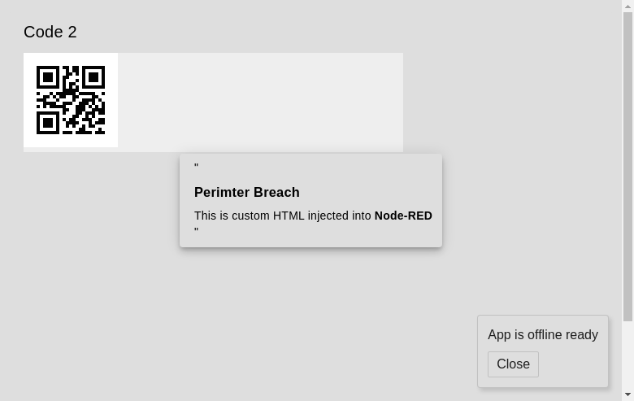634x401 pixels.
Task: Click empty toast area right of Close button
Action: click(573, 364)
